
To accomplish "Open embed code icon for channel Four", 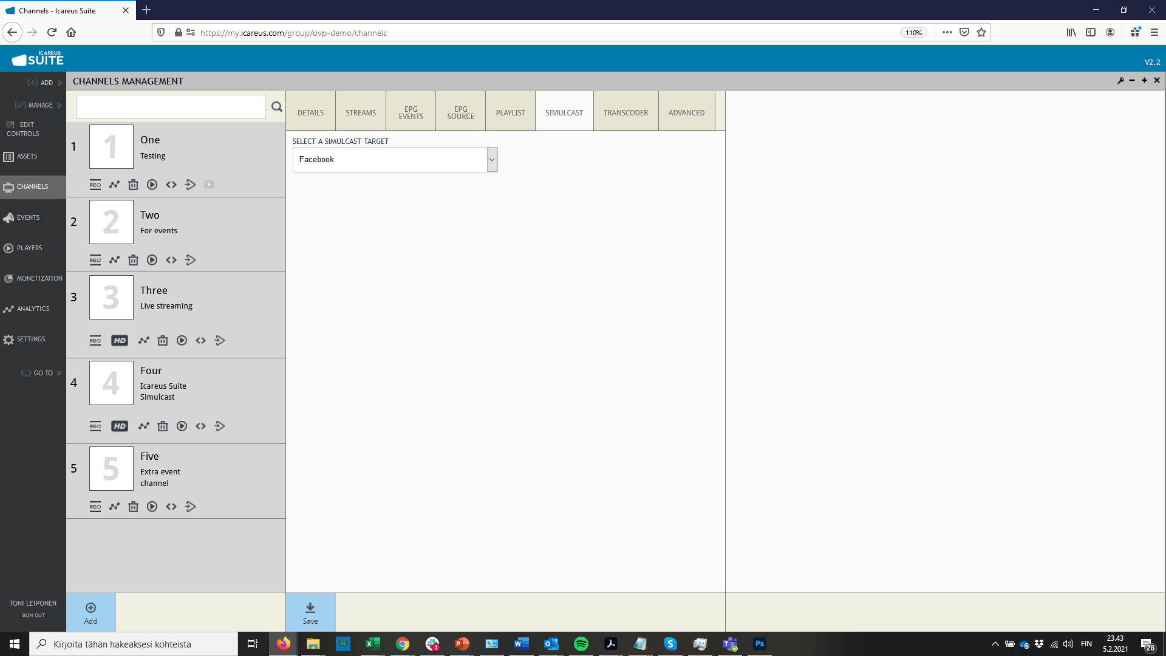I will point(201,426).
